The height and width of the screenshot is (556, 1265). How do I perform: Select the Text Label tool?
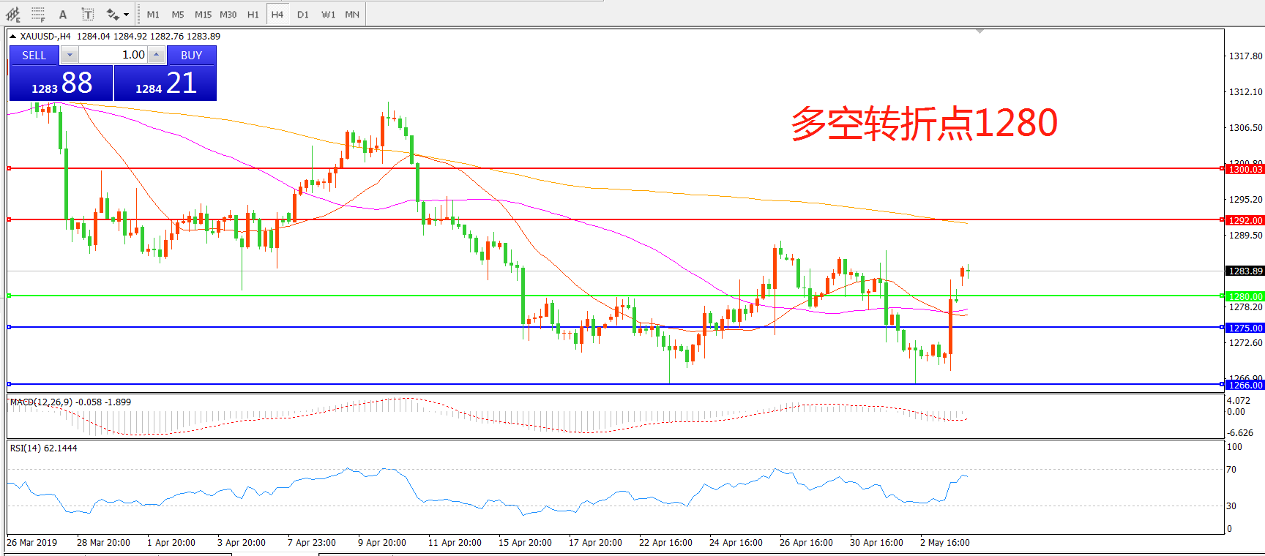pos(87,14)
